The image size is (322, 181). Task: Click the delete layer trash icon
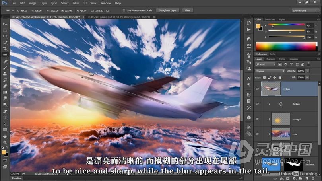313,179
